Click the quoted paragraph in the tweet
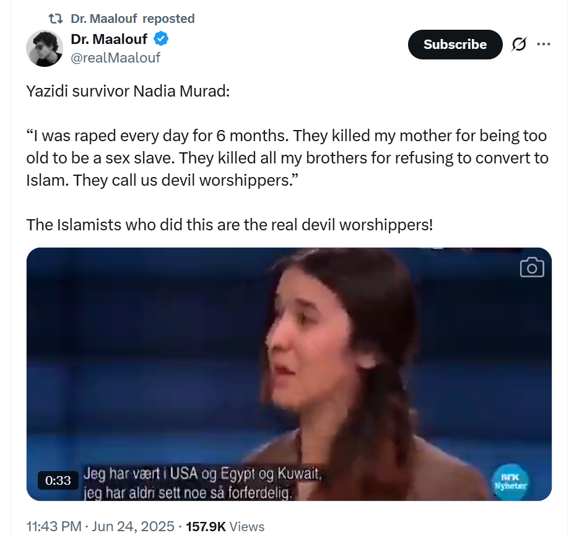 pos(286,157)
